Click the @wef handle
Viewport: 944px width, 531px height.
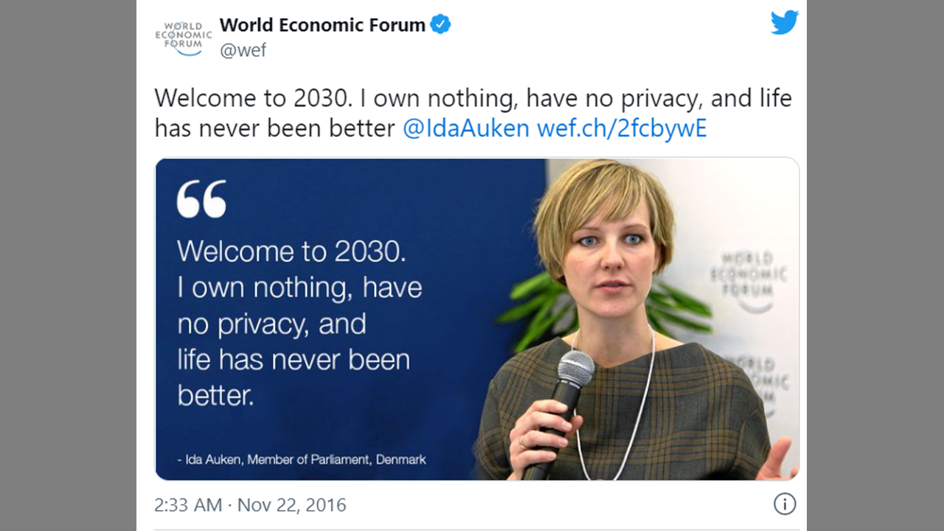click(243, 50)
